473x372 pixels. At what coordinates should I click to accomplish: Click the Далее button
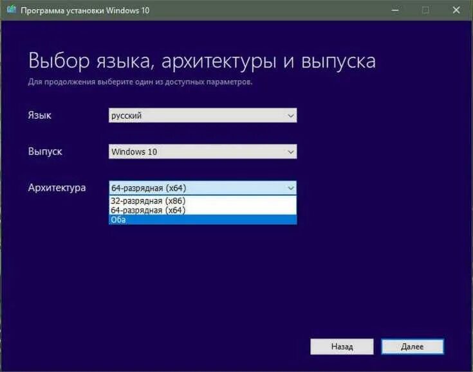(413, 346)
